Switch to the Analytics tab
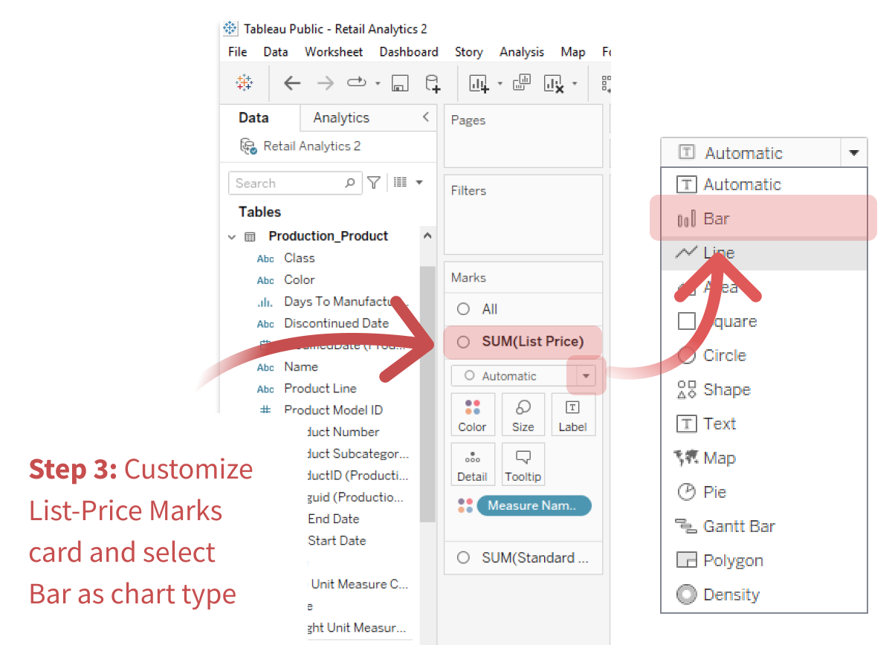This screenshot has width=892, height=645. (340, 117)
